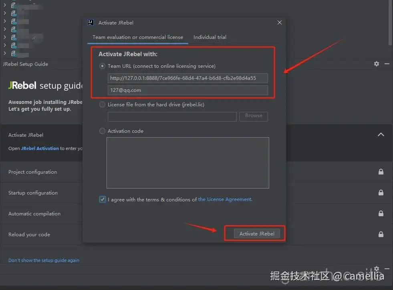This screenshot has height=290, width=393.
Task: Click the license file path field
Action: point(172,116)
